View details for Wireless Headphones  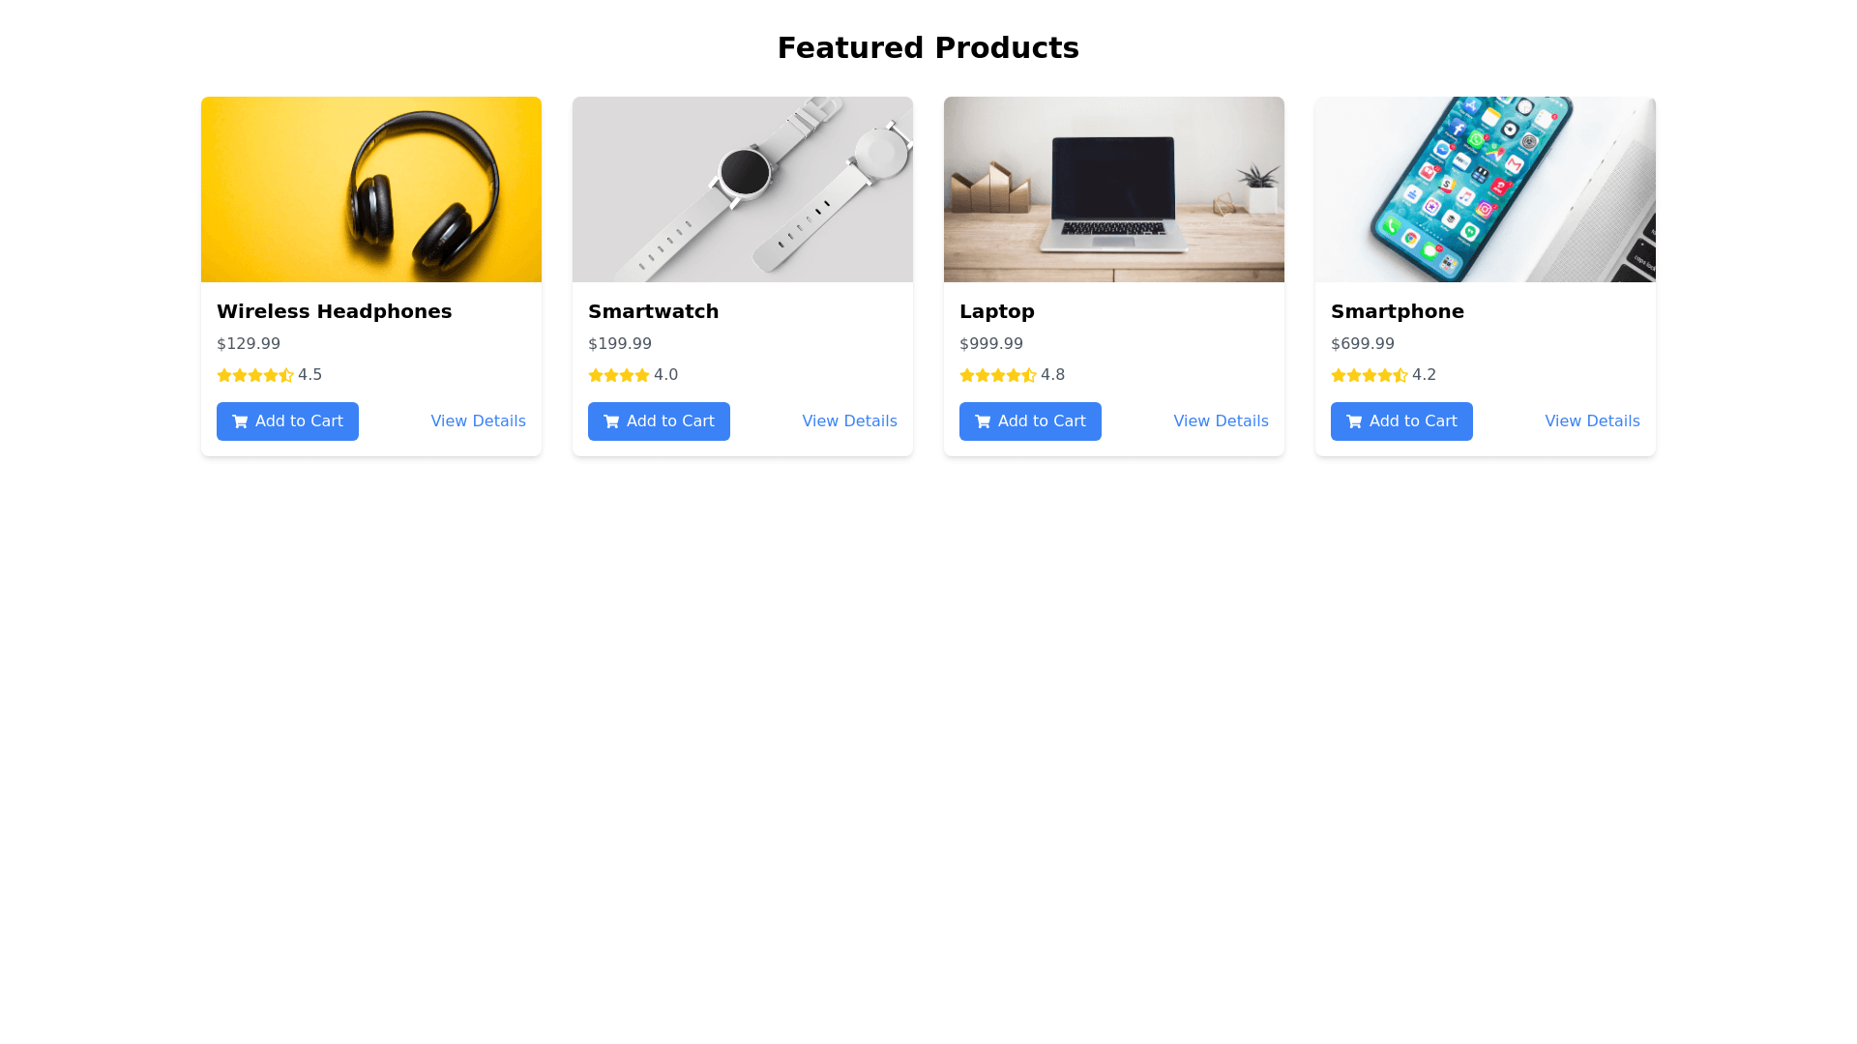[x=478, y=421]
